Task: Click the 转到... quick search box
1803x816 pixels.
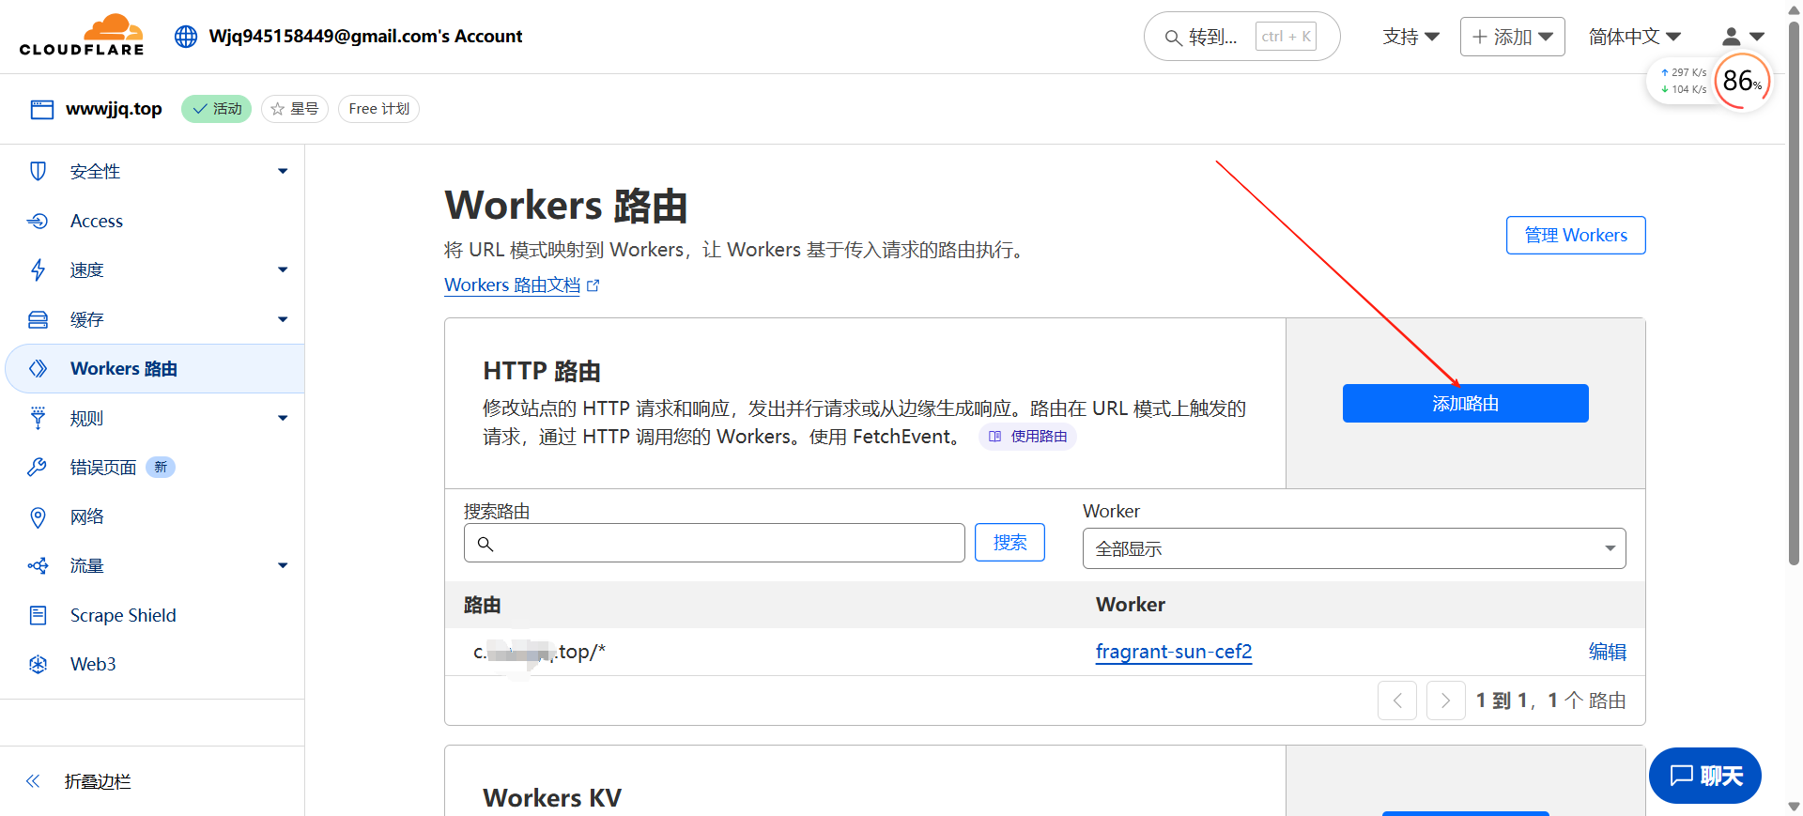Action: [1241, 37]
